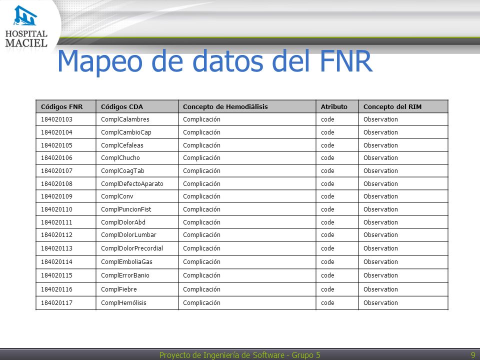
Task: Select the slide title 'Mapeo de datos del FNR'
Action: pyautogui.click(x=215, y=61)
